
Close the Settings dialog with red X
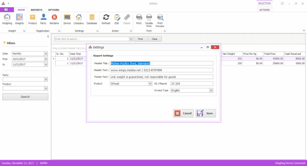point(215,47)
